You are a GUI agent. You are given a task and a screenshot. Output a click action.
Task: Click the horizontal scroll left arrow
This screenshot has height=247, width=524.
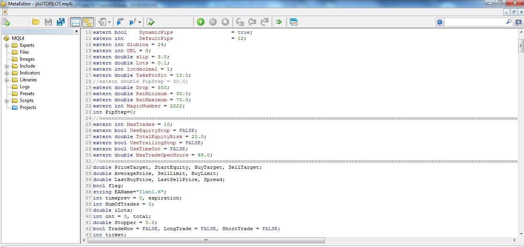(84, 240)
